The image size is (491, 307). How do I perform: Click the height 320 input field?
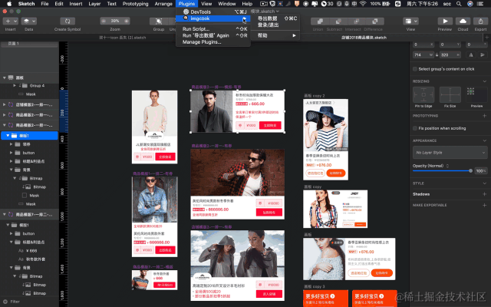click(450, 54)
